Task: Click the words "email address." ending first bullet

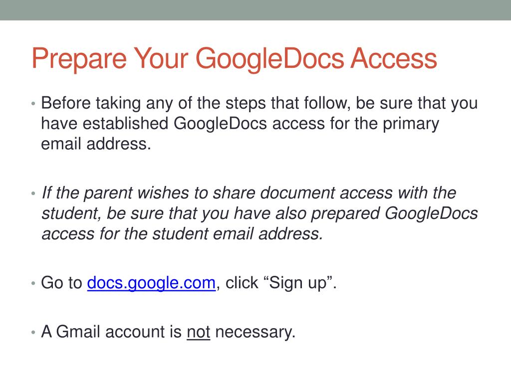Action: [x=96, y=144]
